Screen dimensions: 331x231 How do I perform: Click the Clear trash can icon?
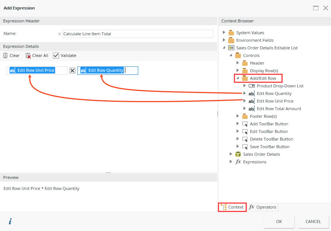tap(5, 55)
